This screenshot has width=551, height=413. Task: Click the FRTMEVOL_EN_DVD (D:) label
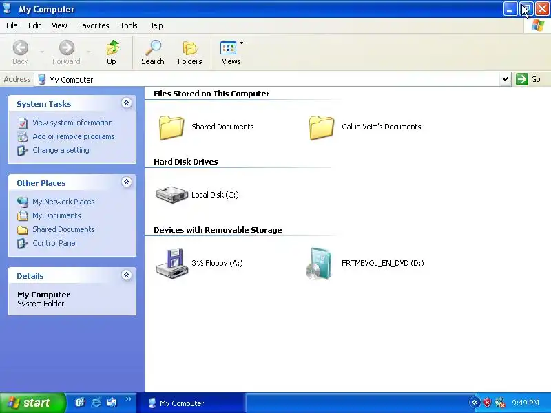383,263
